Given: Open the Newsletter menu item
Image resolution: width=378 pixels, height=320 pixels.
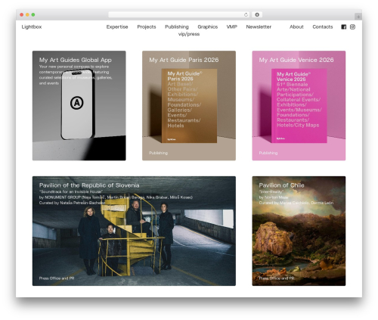Looking at the screenshot, I should coord(259,26).
